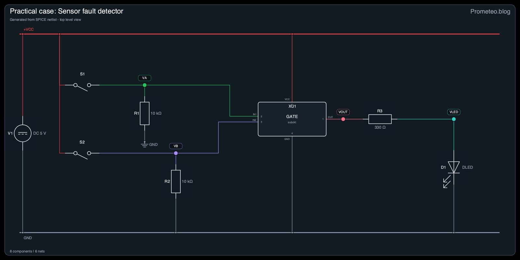Click the VA net label tag
This screenshot has width=520, height=260.
click(145, 78)
